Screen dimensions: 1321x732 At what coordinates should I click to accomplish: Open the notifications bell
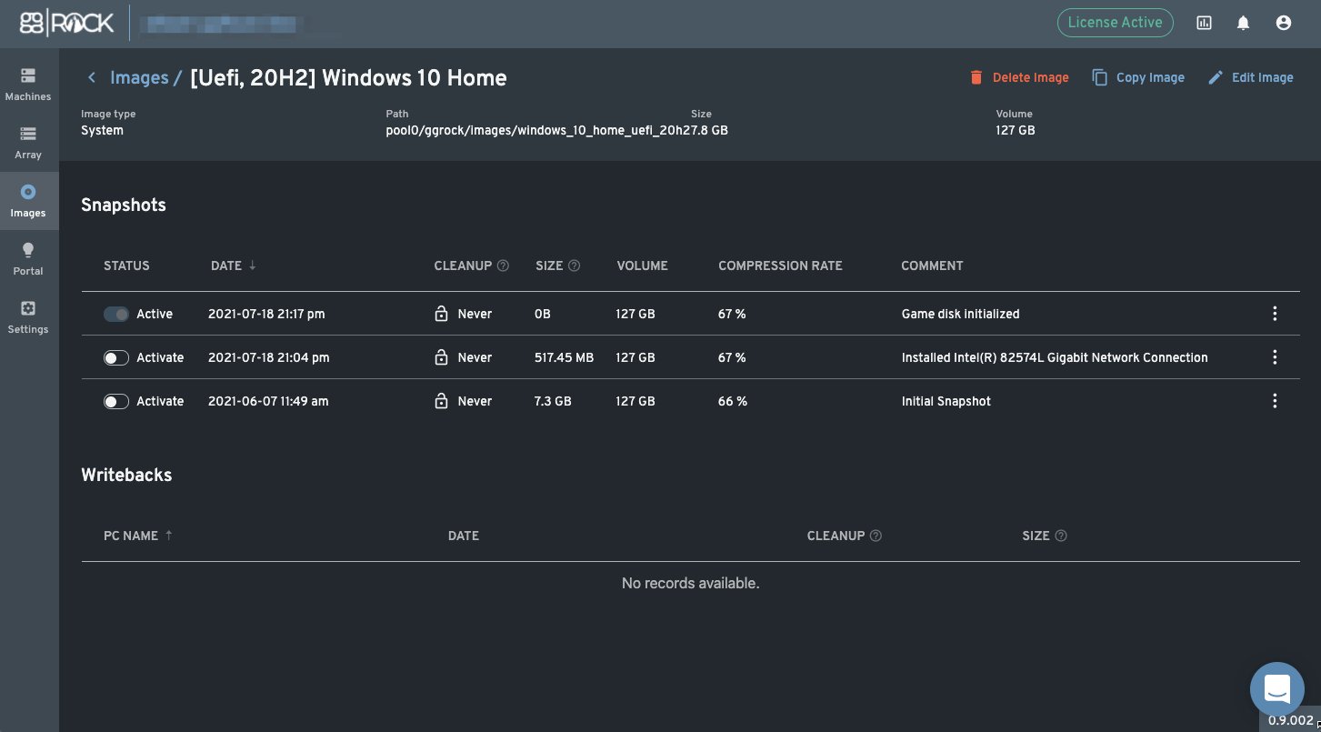1244,23
